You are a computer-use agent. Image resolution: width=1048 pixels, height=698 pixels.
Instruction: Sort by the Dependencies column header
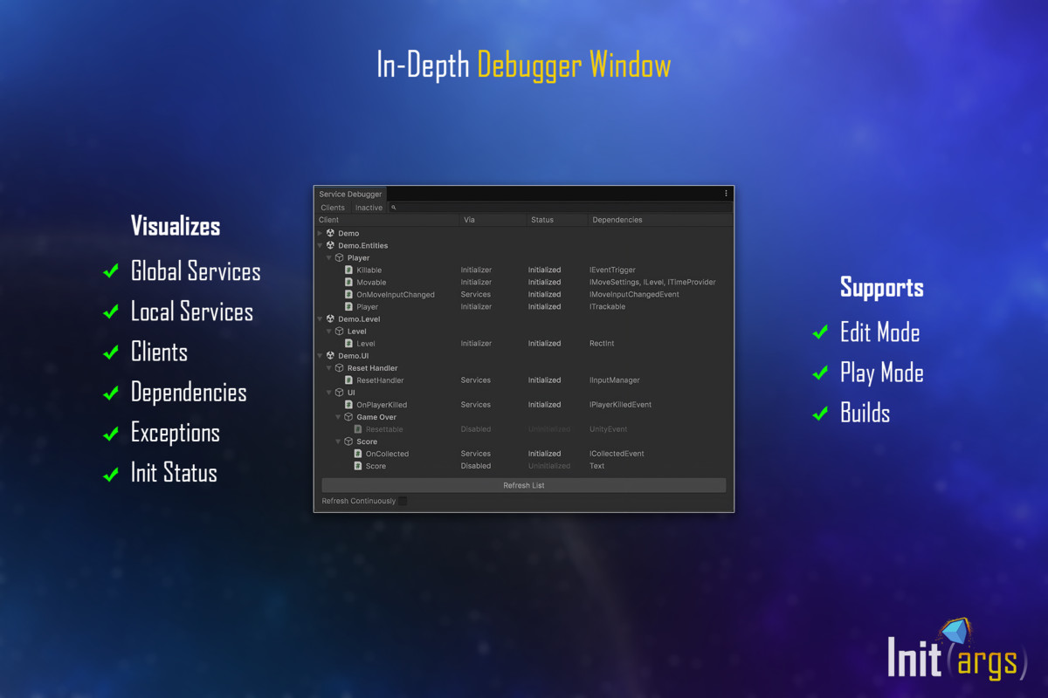pos(660,220)
